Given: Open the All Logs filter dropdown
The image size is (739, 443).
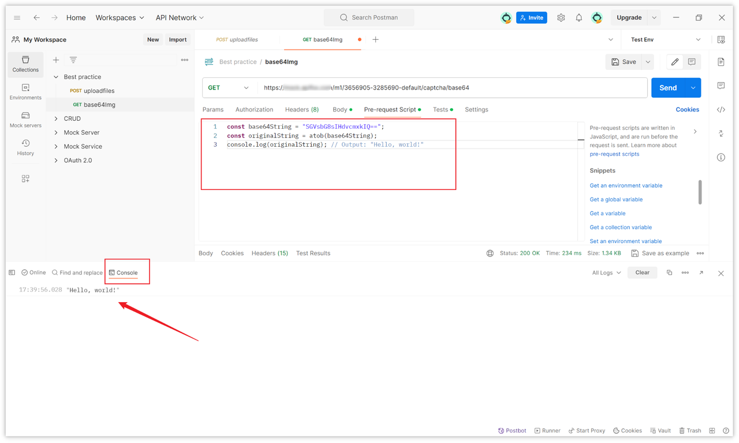Looking at the screenshot, I should [606, 273].
